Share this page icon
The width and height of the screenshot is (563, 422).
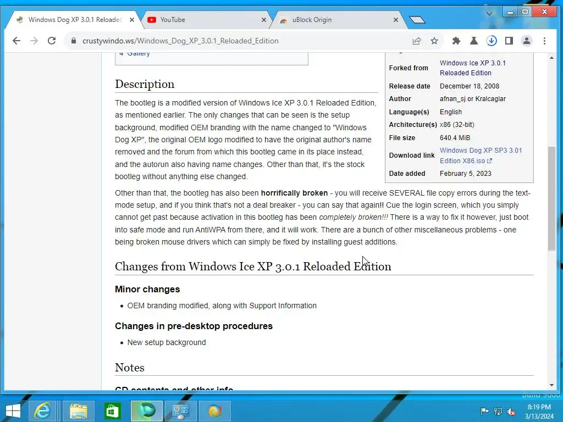417,41
